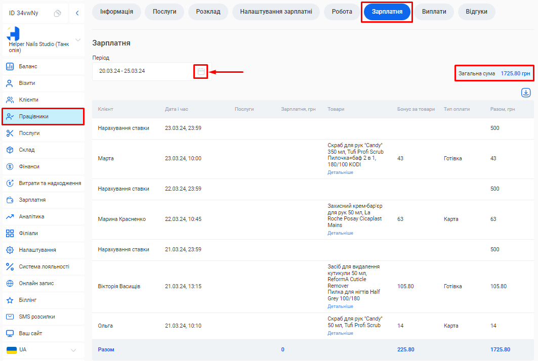Open the period calendar picker icon
This screenshot has width=538, height=361.
tap(201, 72)
